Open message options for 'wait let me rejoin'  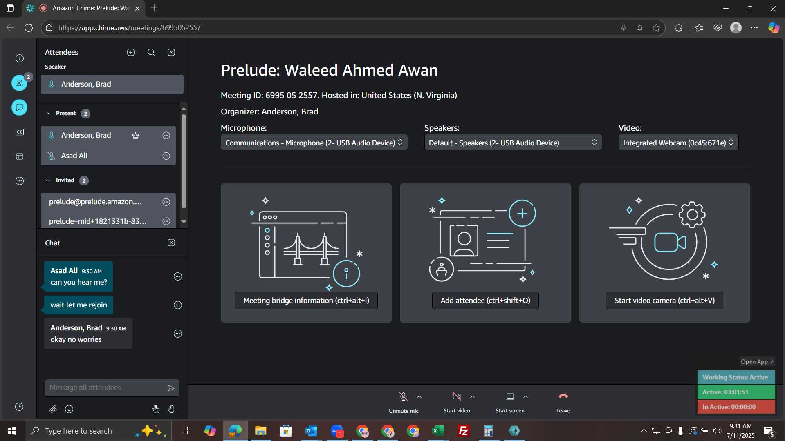(x=178, y=305)
